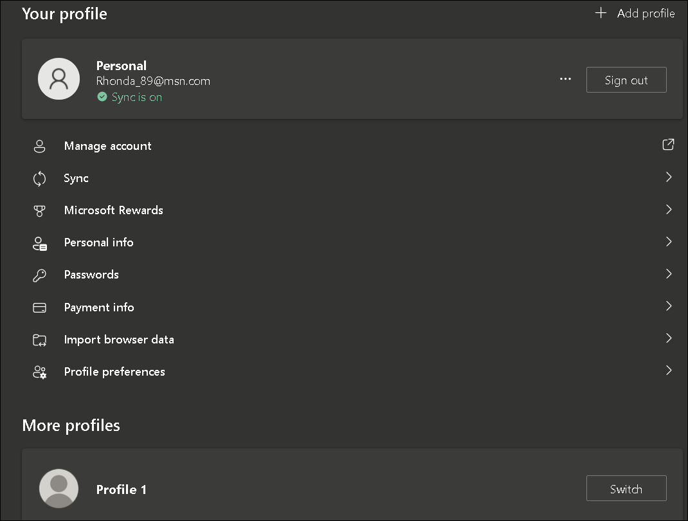Select the Import browser data icon
The height and width of the screenshot is (521, 688).
(39, 339)
